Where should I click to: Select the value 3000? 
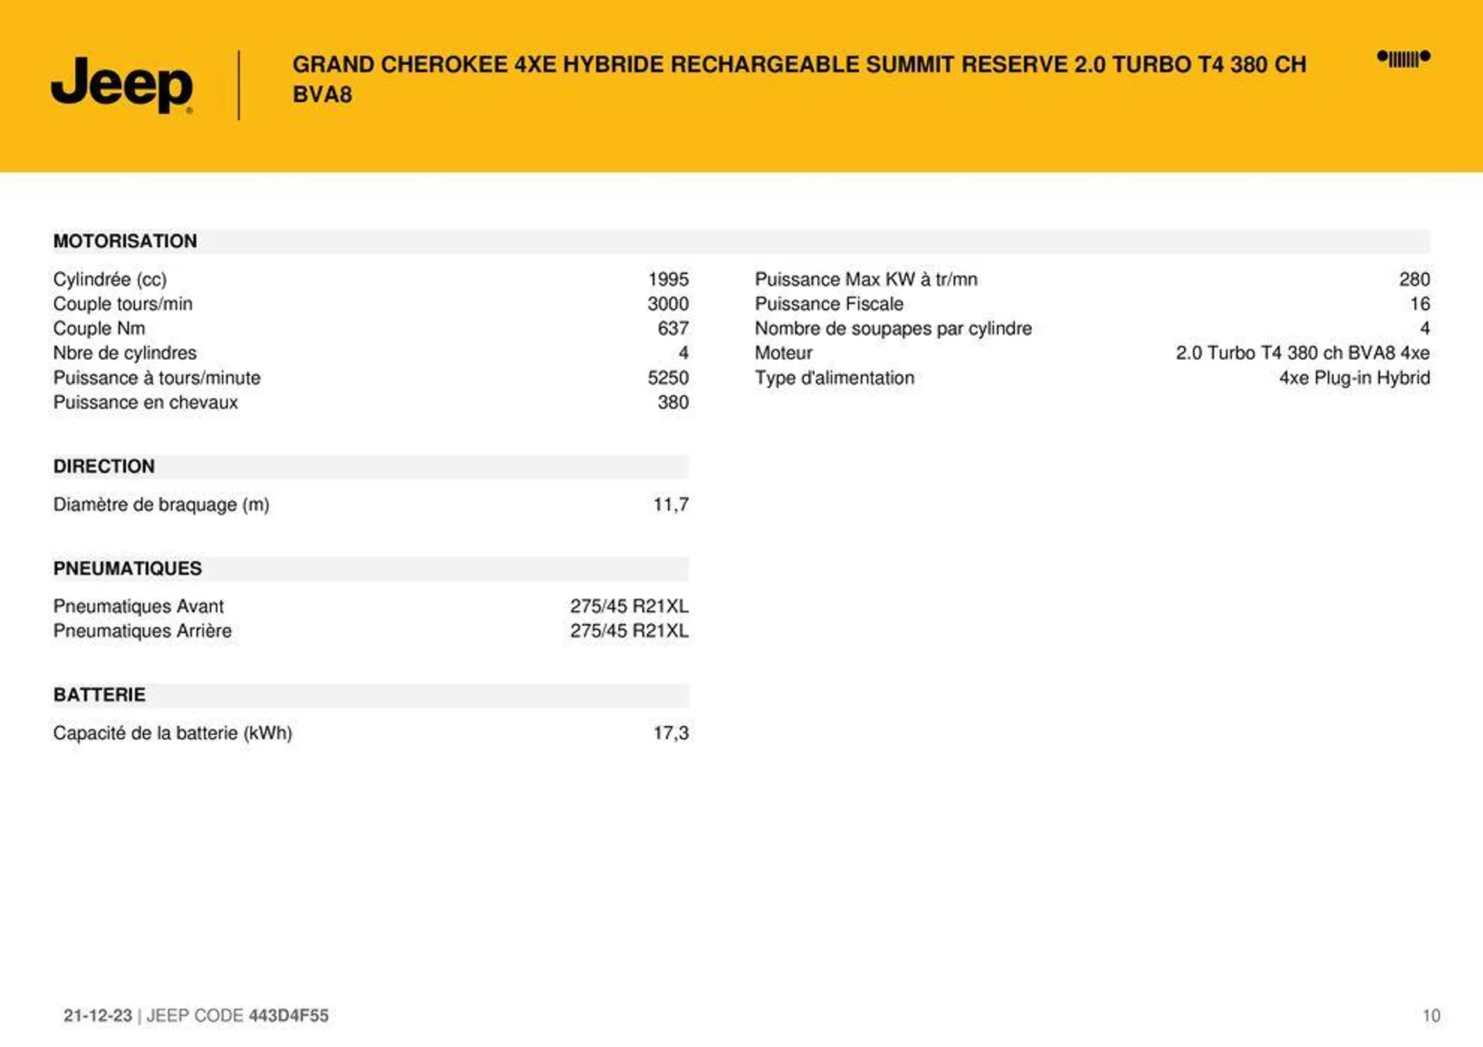pyautogui.click(x=668, y=304)
